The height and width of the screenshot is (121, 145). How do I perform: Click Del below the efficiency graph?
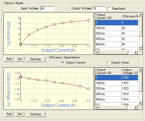click(20, 59)
